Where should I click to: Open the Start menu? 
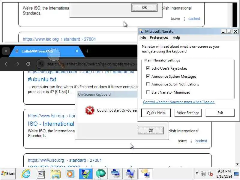click(8, 174)
